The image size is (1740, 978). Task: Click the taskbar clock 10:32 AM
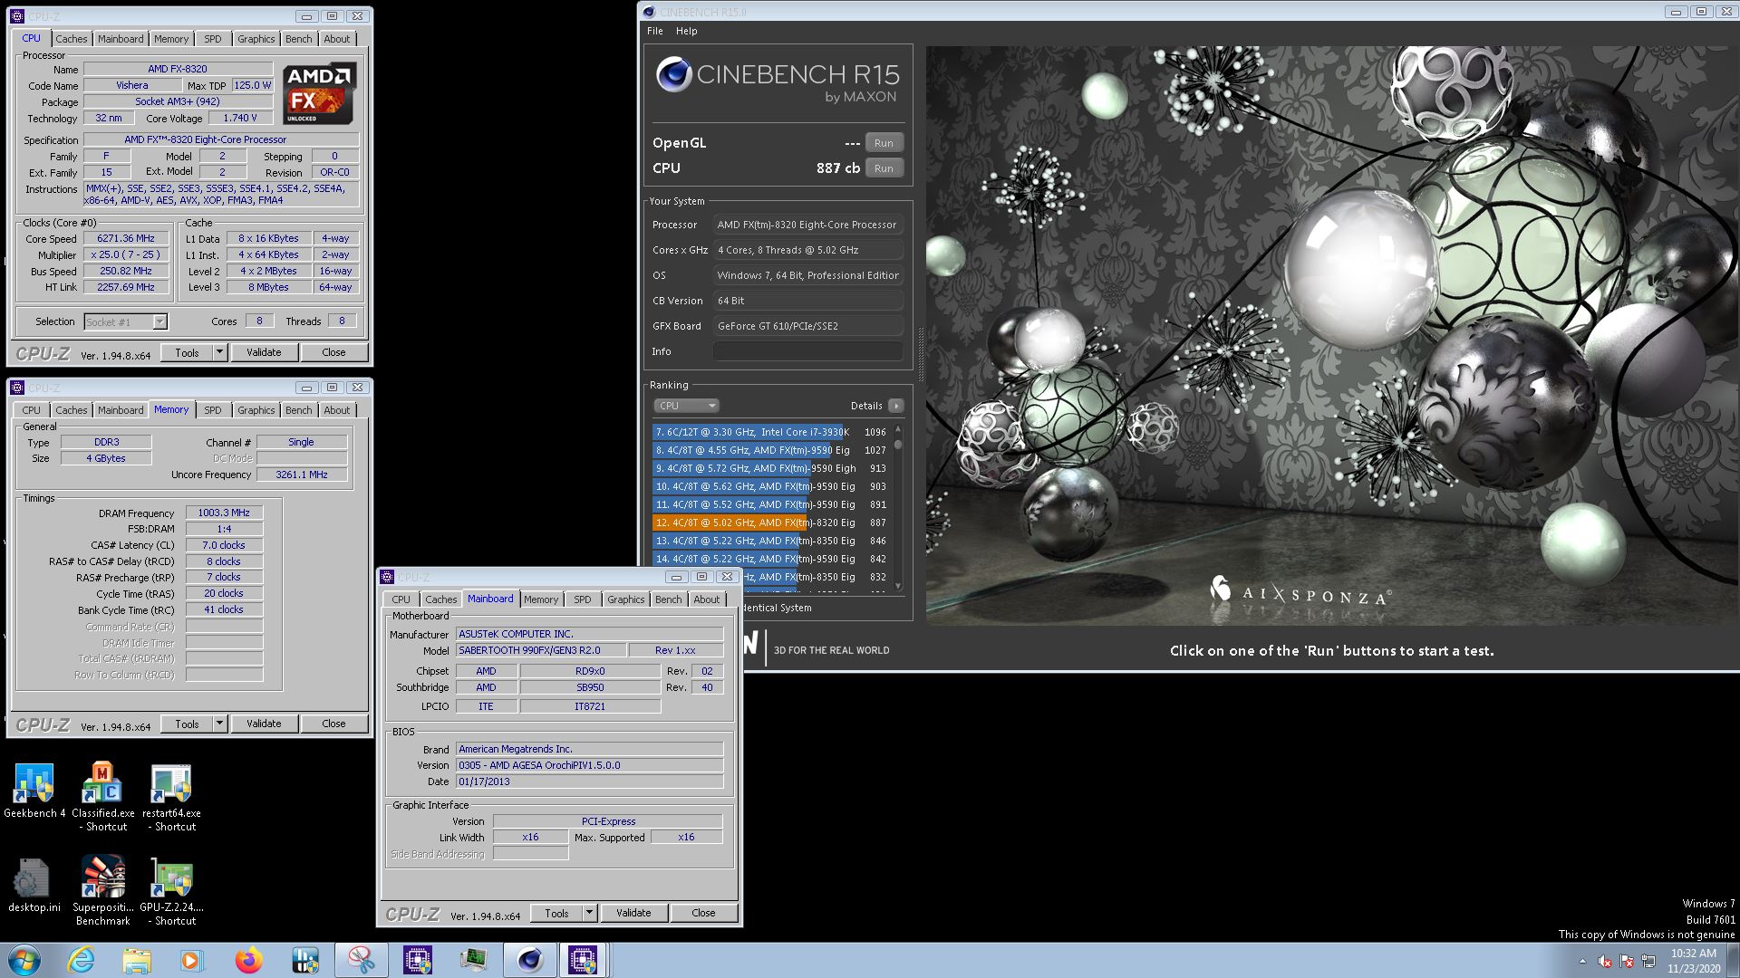click(1693, 954)
